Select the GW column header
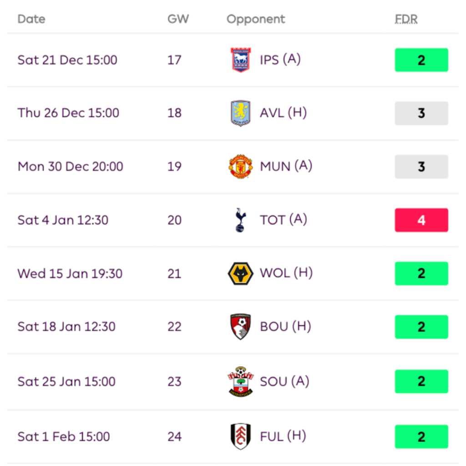 pos(178,19)
